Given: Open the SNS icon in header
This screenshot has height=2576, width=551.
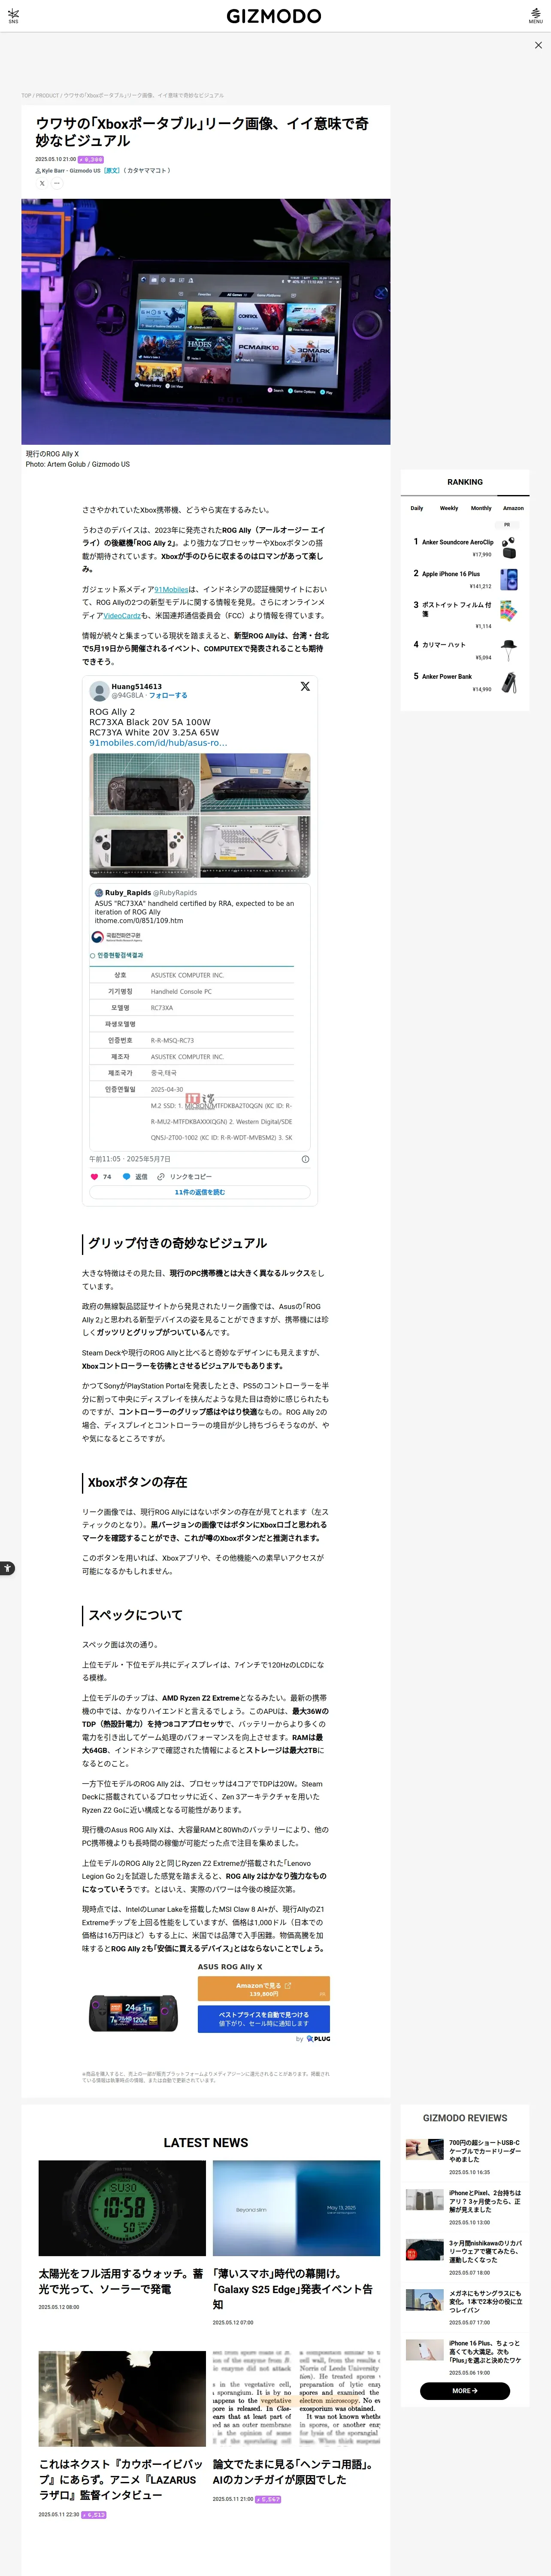Looking at the screenshot, I should (13, 16).
